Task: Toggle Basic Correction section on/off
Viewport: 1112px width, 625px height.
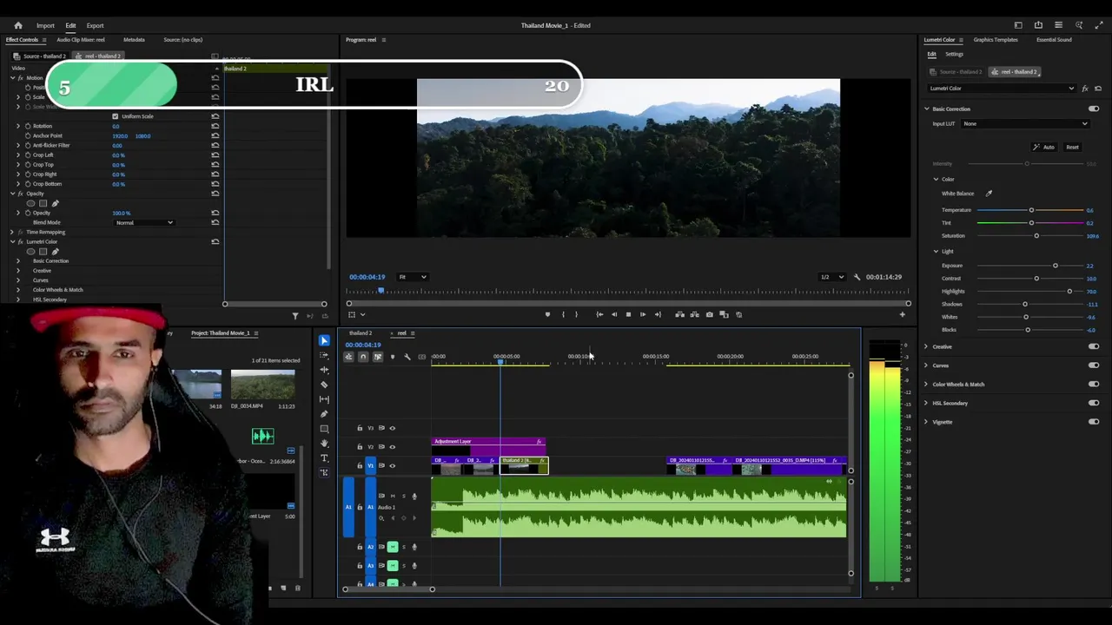Action: click(x=1094, y=109)
